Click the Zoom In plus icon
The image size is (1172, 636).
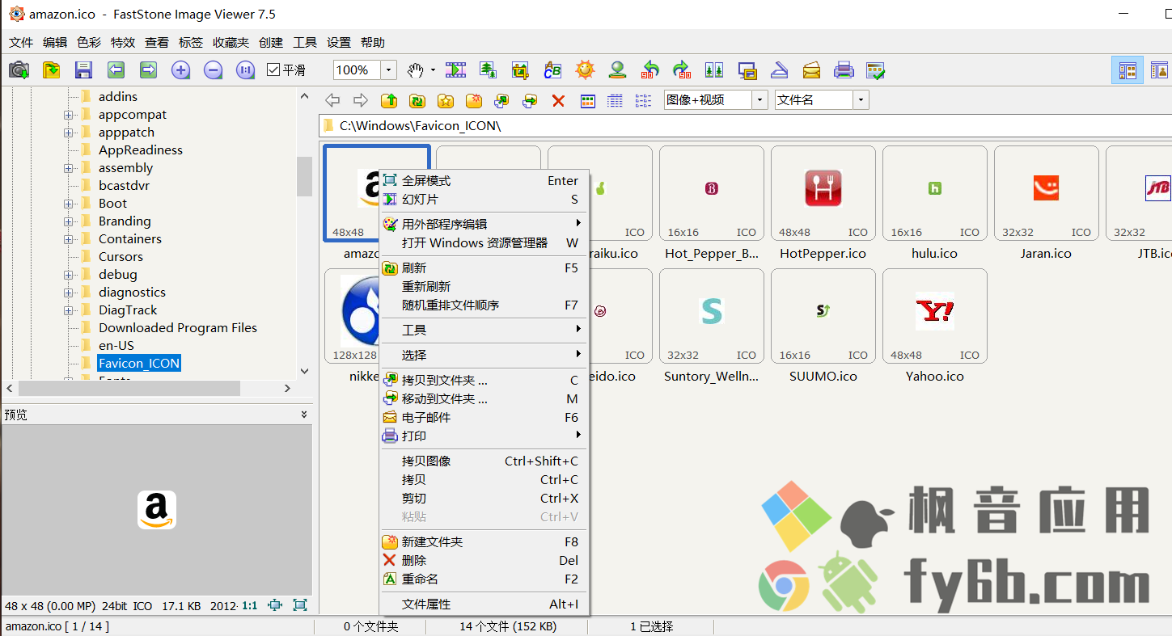click(x=180, y=70)
